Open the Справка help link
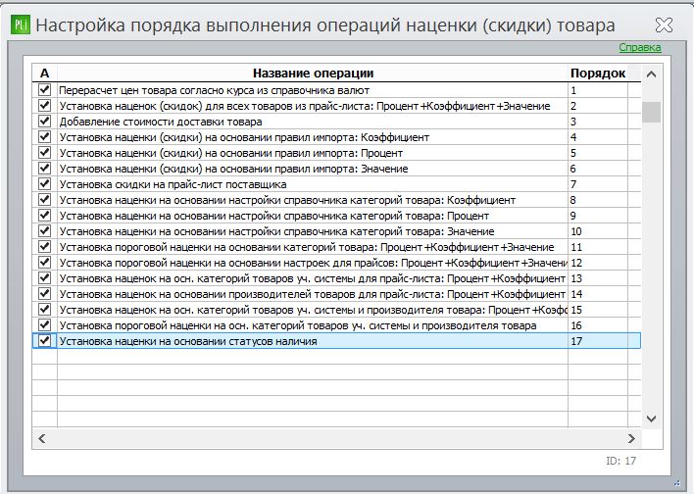 click(x=640, y=47)
